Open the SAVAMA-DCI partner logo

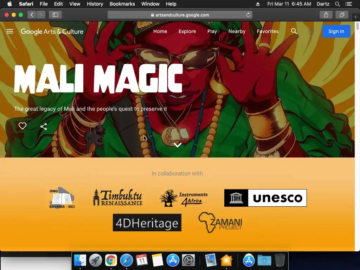pos(62,198)
